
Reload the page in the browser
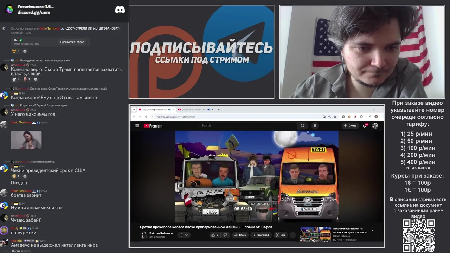pyautogui.click(x=146, y=117)
